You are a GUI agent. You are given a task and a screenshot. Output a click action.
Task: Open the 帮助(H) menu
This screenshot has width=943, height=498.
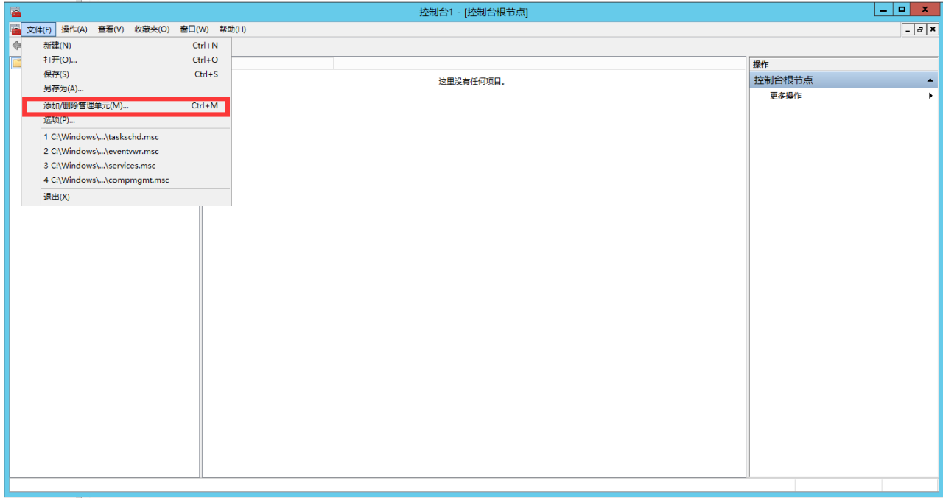click(x=233, y=29)
